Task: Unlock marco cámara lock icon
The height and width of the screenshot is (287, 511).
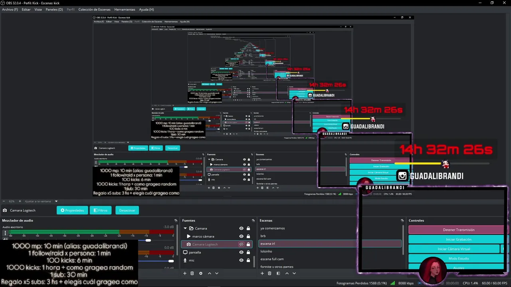Action: (248, 236)
